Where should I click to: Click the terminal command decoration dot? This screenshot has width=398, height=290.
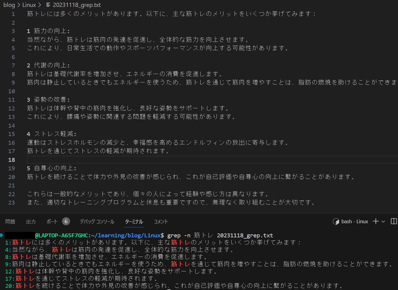[2, 235]
